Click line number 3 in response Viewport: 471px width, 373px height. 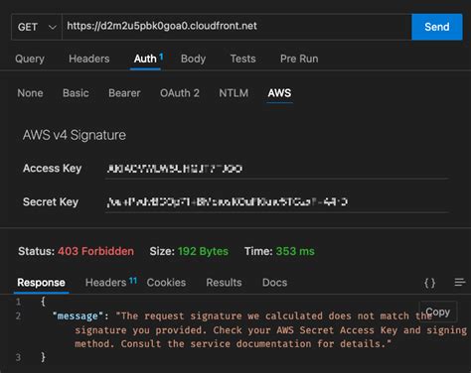(18, 357)
